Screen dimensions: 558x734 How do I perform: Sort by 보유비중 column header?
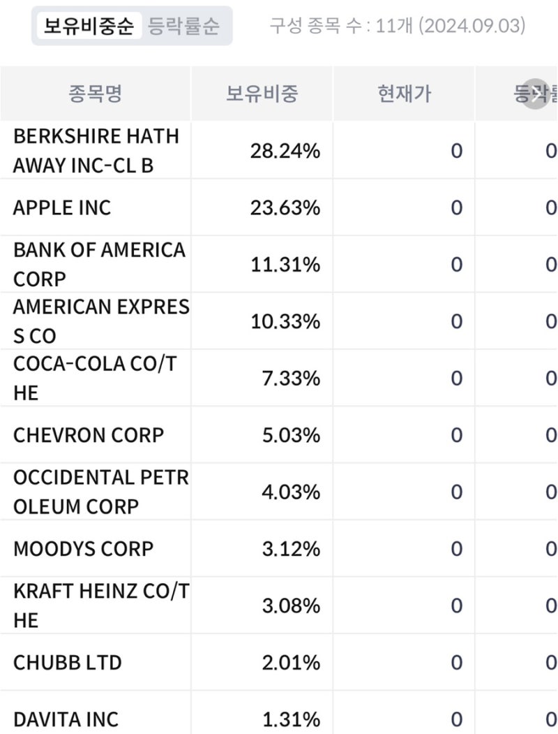coord(262,94)
